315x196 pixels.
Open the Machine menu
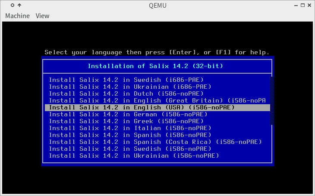17,16
